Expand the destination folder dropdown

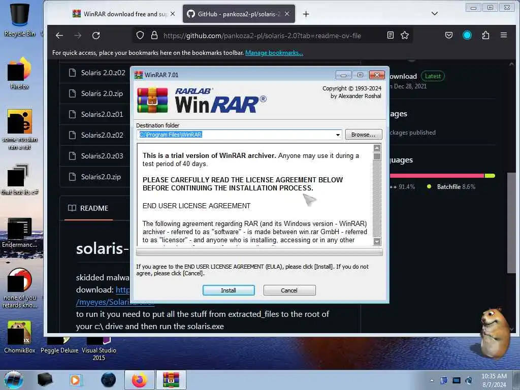[x=338, y=135]
